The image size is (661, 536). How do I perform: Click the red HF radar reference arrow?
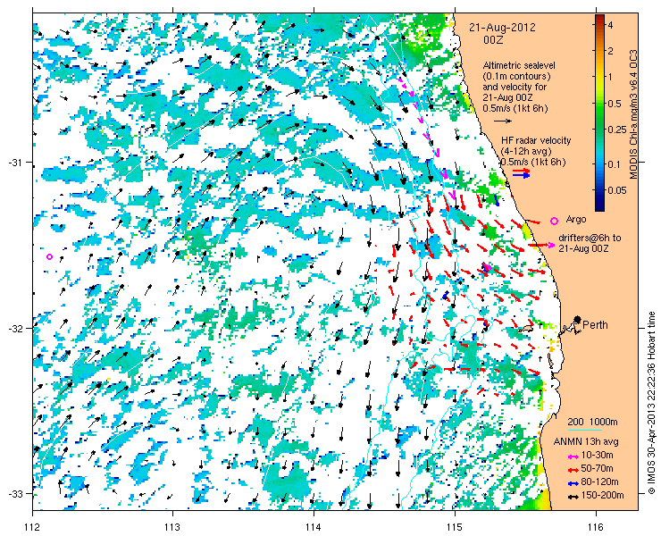coord(521,171)
